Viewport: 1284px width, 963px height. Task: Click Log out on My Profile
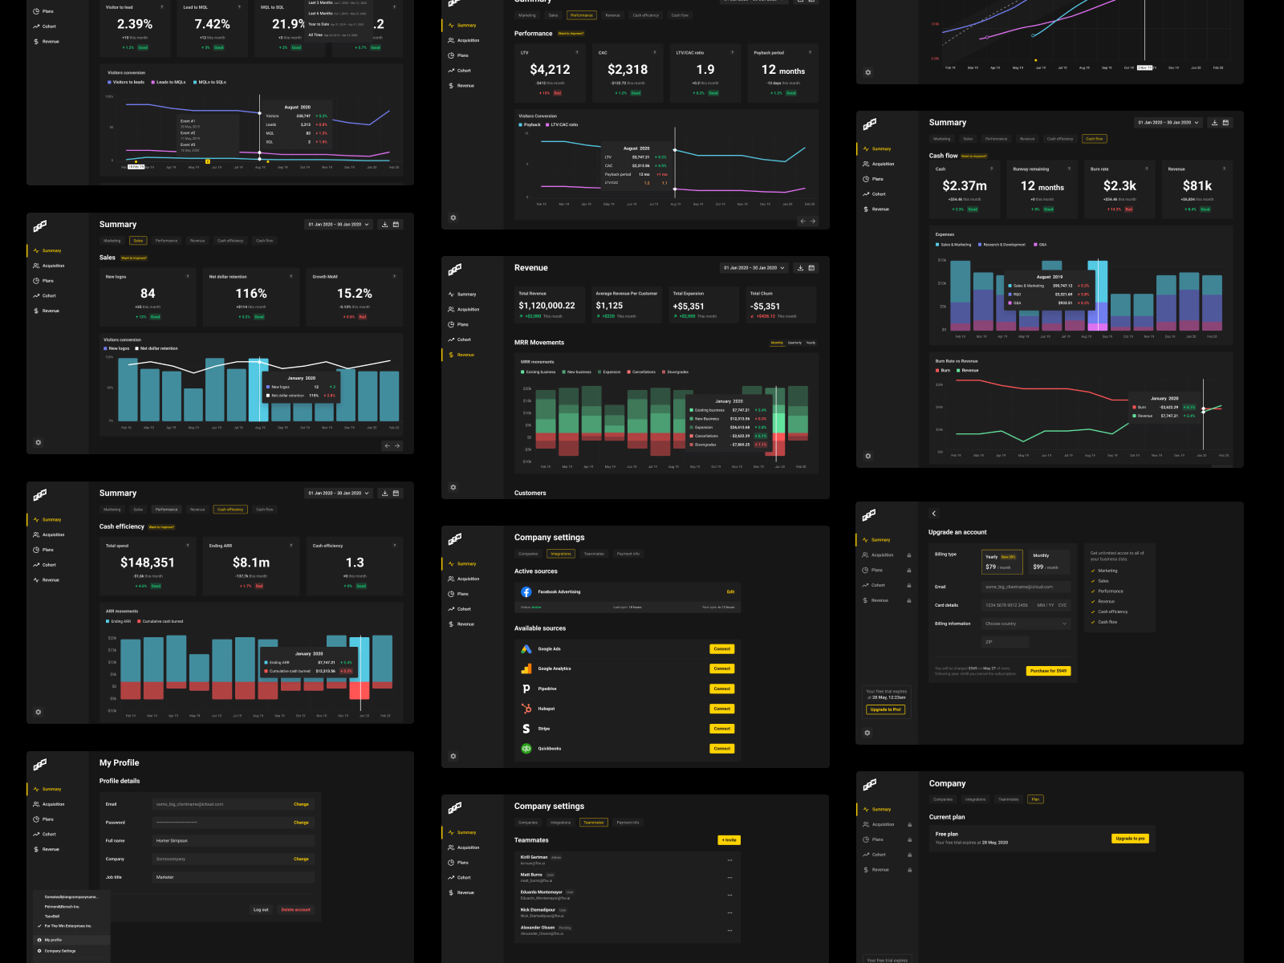pos(261,910)
